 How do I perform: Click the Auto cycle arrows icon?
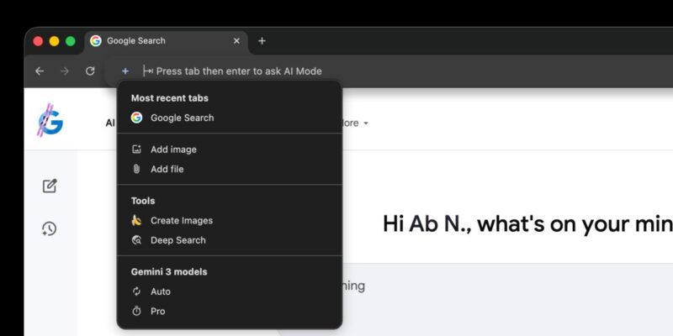[136, 291]
